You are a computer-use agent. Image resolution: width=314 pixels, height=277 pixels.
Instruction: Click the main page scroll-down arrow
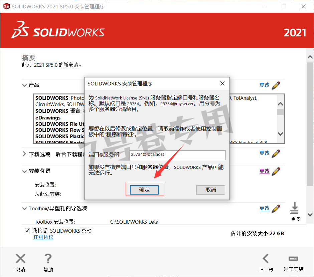pos(310,214)
